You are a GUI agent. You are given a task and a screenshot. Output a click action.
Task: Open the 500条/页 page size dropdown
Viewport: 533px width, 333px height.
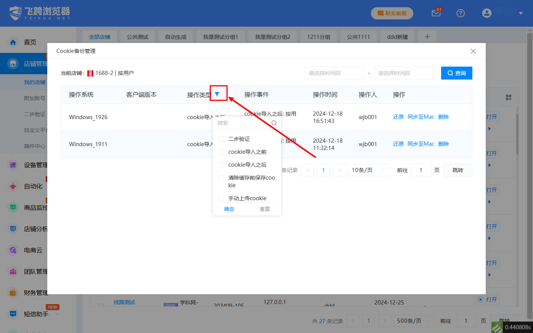pyautogui.click(x=413, y=321)
